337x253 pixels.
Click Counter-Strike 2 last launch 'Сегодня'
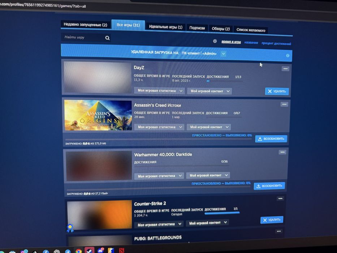tap(177, 214)
